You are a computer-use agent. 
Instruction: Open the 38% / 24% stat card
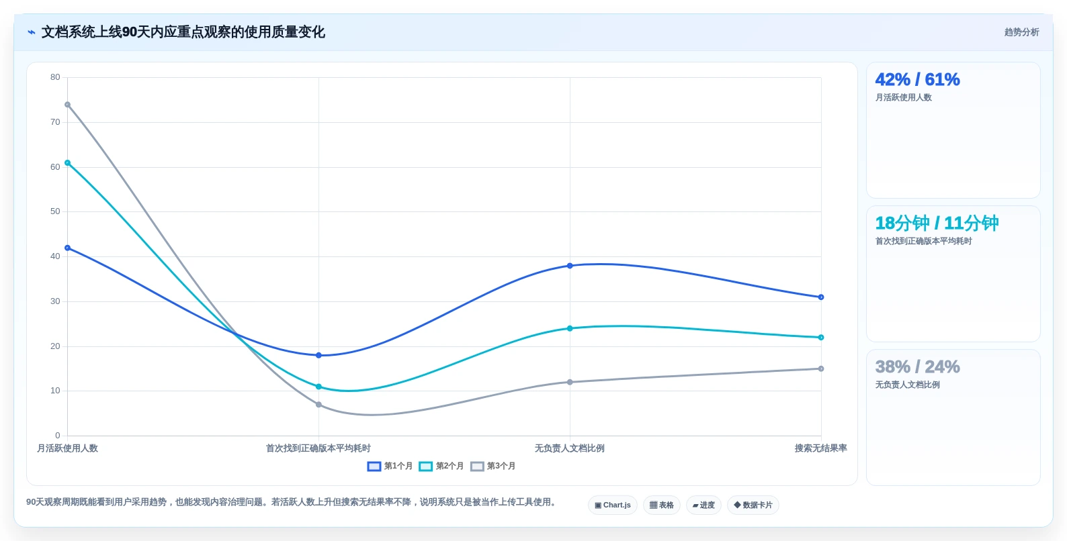pos(953,417)
